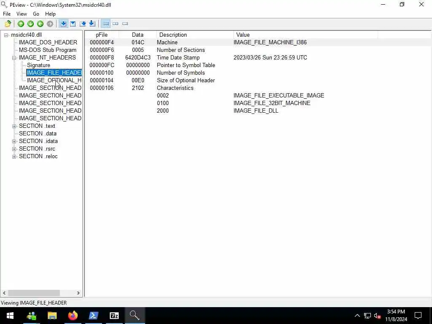Viewport: 432px width, 324px height.
Task: Select the highlighted IMAGE_FILE_HEADER tree item
Action: 54,73
